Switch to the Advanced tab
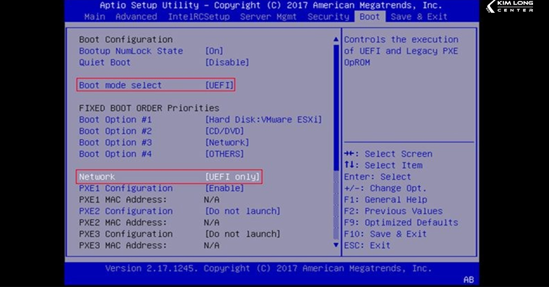This screenshot has height=287, width=549. (136, 17)
